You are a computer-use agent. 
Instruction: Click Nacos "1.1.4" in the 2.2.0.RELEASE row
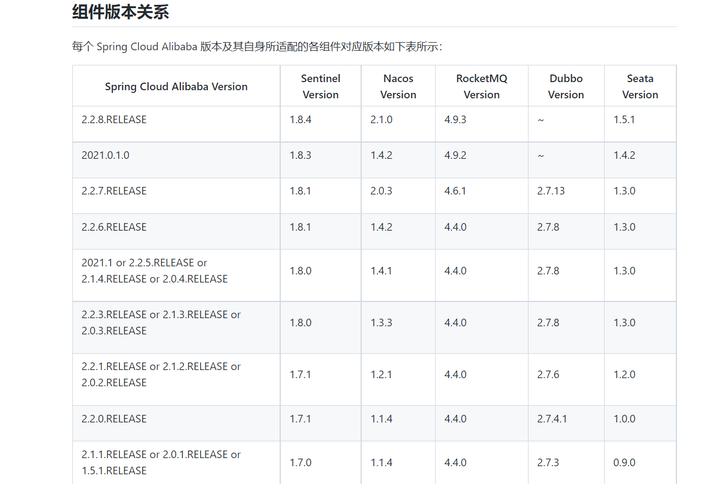pyautogui.click(x=381, y=419)
